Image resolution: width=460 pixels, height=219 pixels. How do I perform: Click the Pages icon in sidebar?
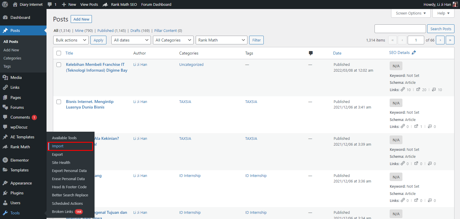point(5,97)
